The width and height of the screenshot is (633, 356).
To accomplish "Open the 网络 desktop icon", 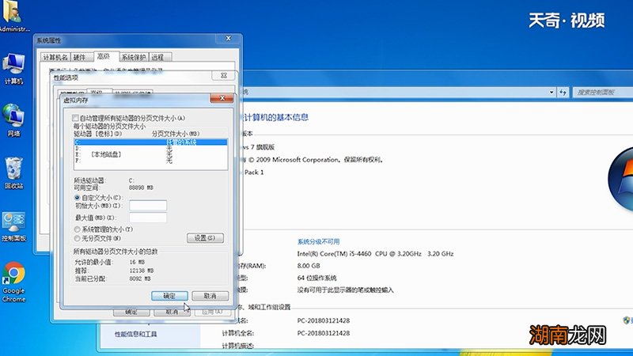I will 13,120.
